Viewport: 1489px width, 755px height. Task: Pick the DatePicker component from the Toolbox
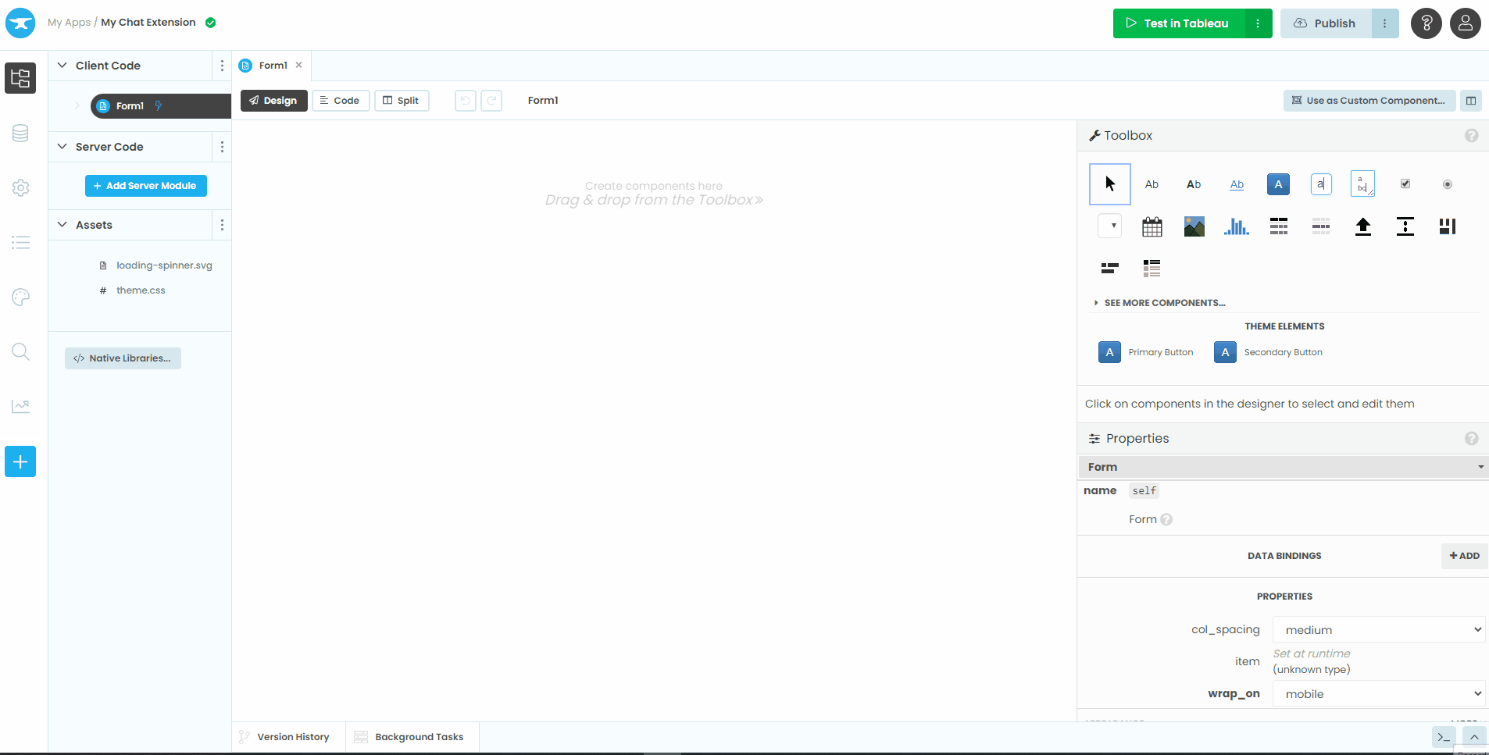pos(1152,226)
